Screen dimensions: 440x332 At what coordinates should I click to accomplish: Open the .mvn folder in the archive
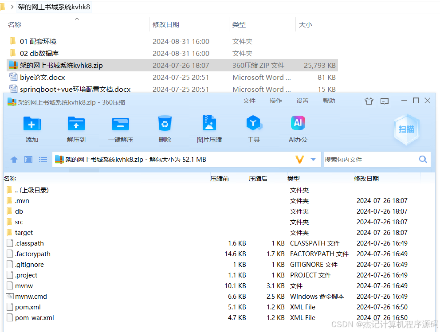coord(20,201)
